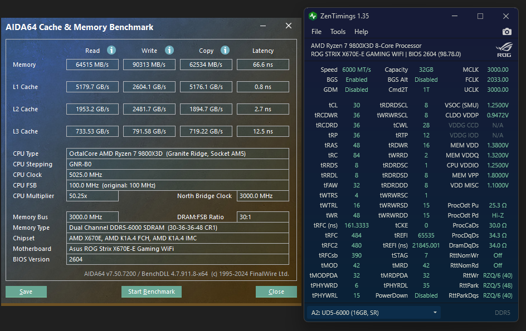Image resolution: width=526 pixels, height=331 pixels.
Task: Click the L3 Cache Latency value 12.5 ns
Action: tap(263, 131)
